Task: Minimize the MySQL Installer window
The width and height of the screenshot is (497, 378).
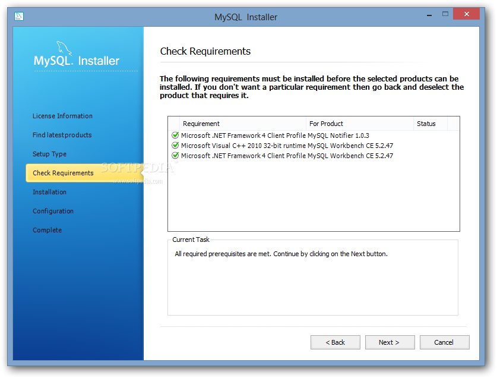Action: [429, 15]
